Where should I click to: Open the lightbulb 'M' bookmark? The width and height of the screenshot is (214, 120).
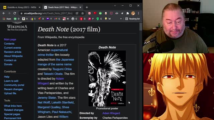pos(108,19)
